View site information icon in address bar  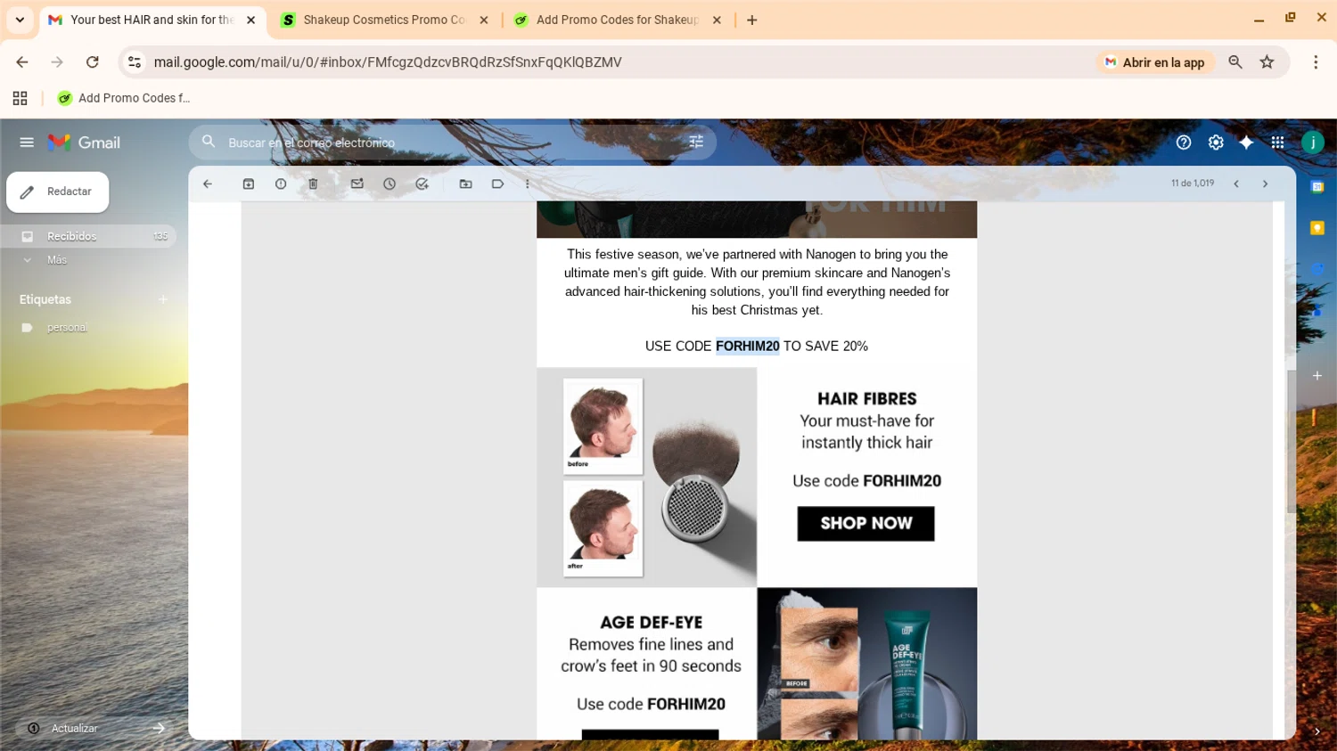click(x=135, y=62)
